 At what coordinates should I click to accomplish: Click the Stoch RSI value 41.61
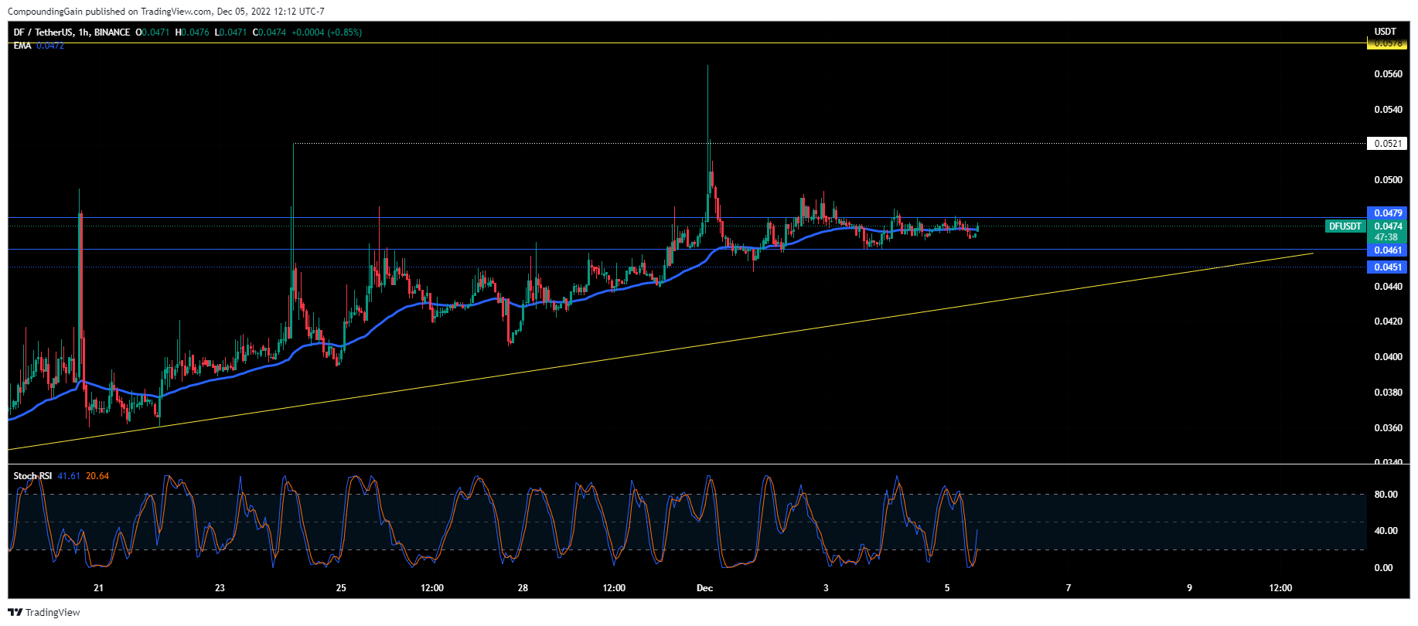click(69, 476)
